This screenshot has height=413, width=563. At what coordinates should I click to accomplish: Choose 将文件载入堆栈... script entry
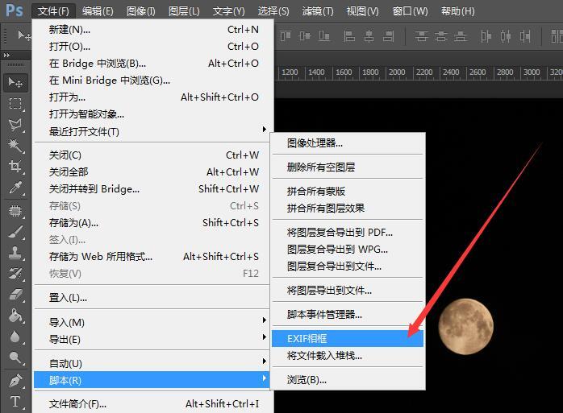click(x=348, y=355)
